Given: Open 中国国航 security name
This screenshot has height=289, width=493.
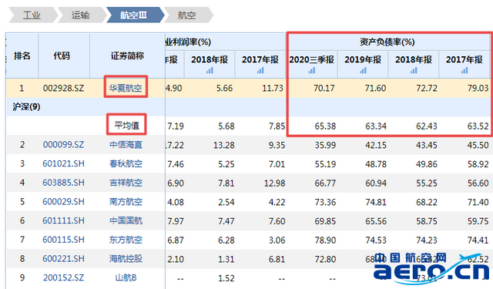Looking at the screenshot, I should tap(126, 220).
